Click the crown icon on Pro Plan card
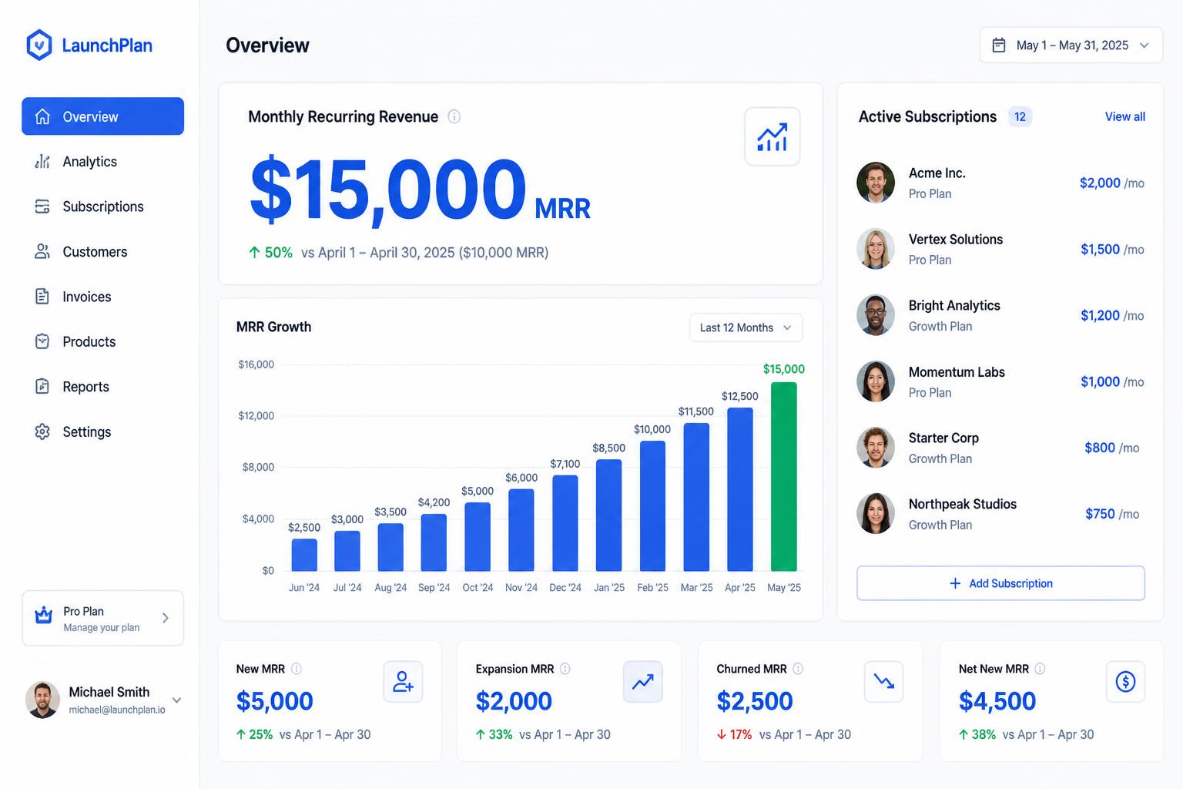Image resolution: width=1183 pixels, height=789 pixels. click(44, 615)
